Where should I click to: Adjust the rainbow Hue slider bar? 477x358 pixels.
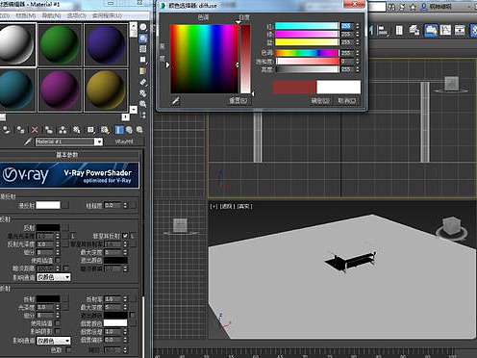point(307,53)
